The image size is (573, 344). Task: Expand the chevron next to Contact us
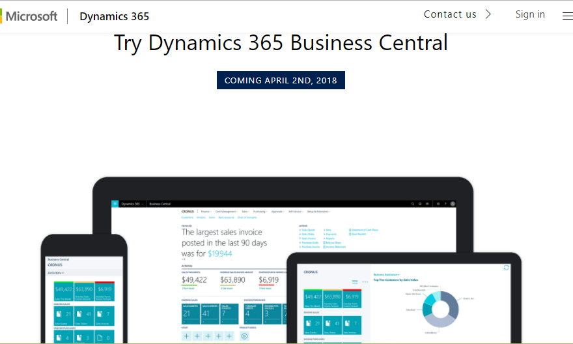click(488, 14)
